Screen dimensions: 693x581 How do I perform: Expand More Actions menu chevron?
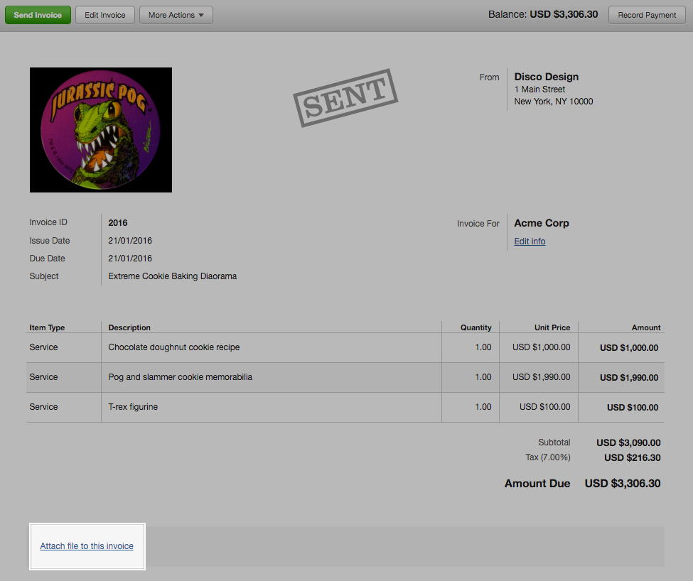[x=203, y=14]
